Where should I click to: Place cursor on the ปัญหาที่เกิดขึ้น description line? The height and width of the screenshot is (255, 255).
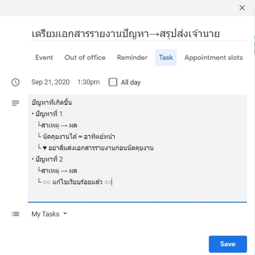coord(51,102)
